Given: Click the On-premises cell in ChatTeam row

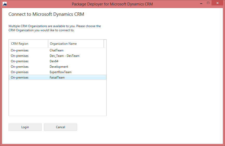Looking at the screenshot, I should (20, 50).
